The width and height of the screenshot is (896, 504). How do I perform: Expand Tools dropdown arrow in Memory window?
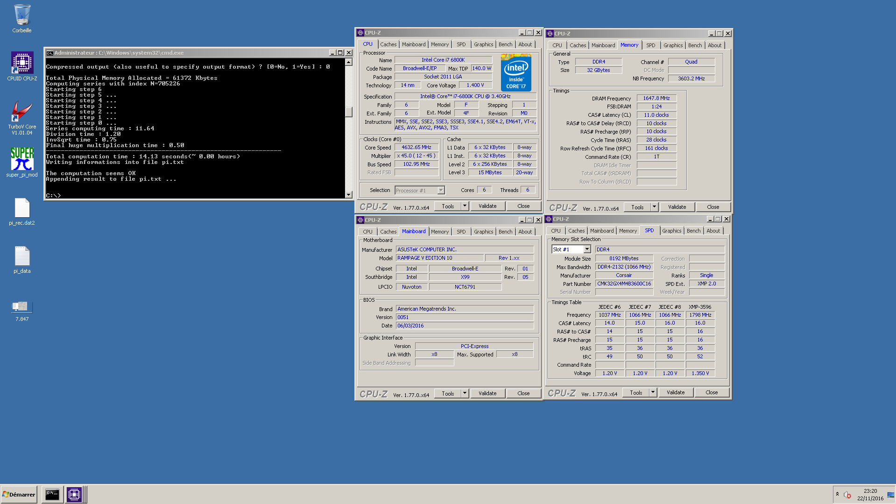pyautogui.click(x=654, y=207)
